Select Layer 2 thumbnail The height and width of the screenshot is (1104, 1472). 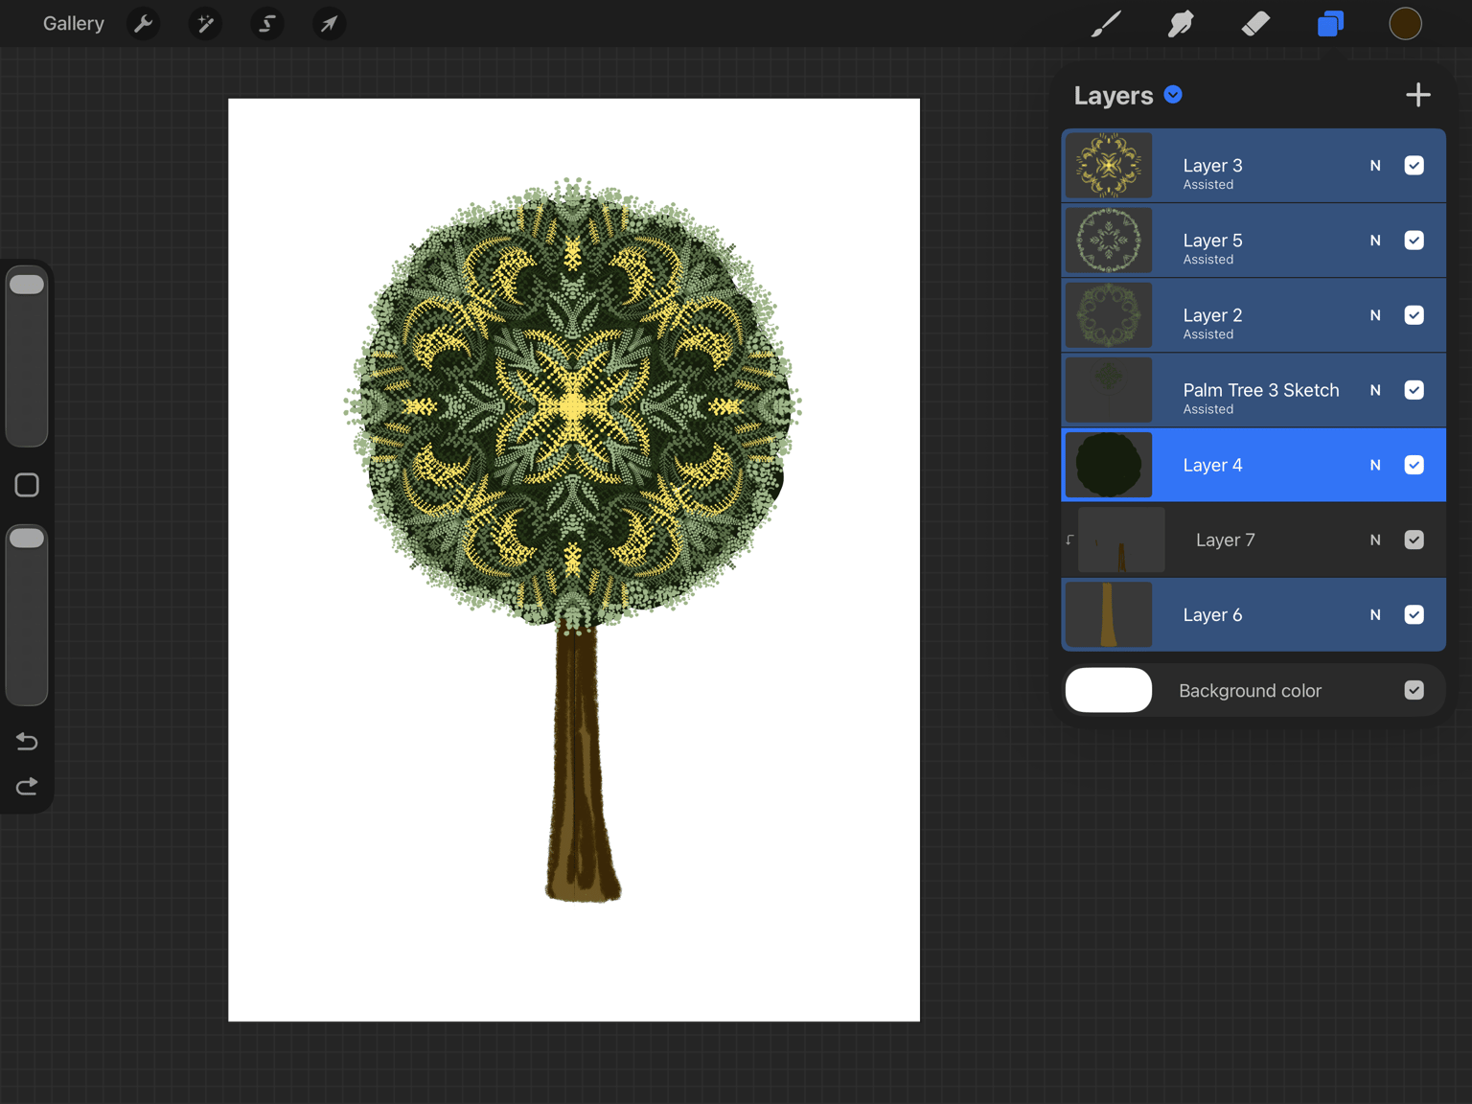coord(1109,315)
